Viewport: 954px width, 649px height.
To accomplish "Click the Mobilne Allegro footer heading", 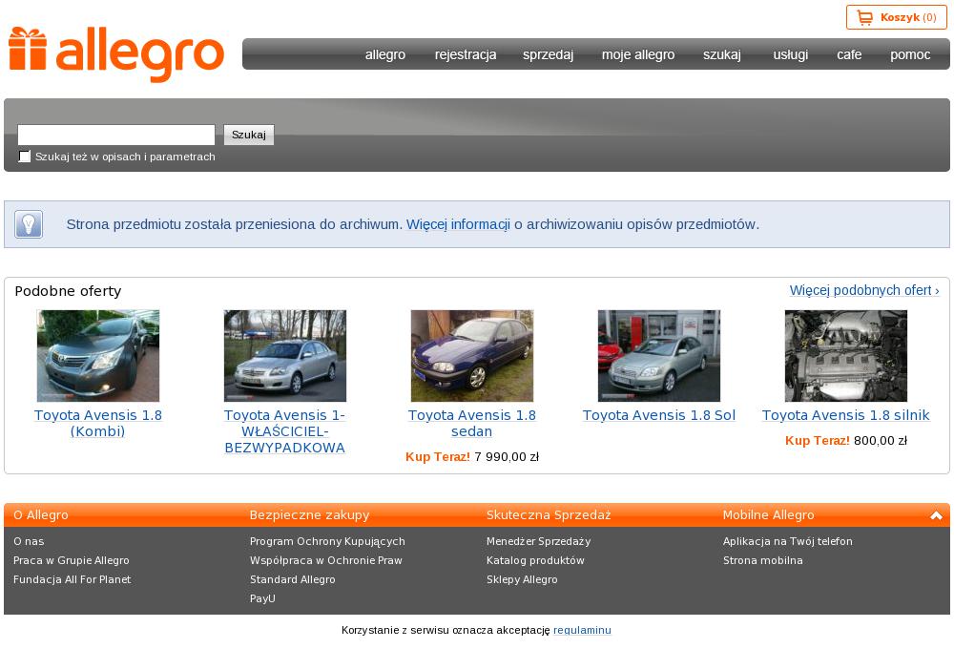I will point(768,515).
